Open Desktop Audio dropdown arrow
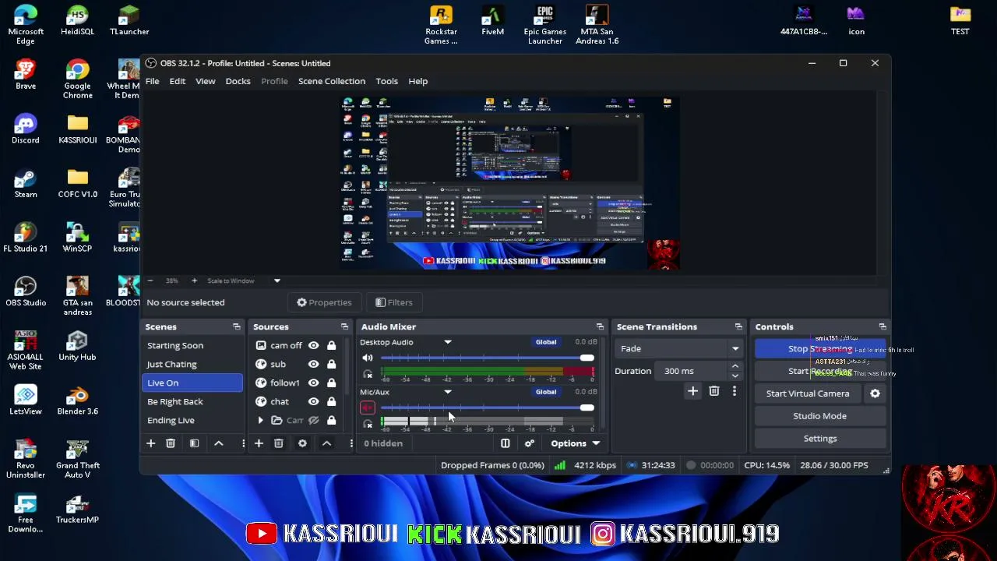This screenshot has height=561, width=997. click(x=448, y=342)
